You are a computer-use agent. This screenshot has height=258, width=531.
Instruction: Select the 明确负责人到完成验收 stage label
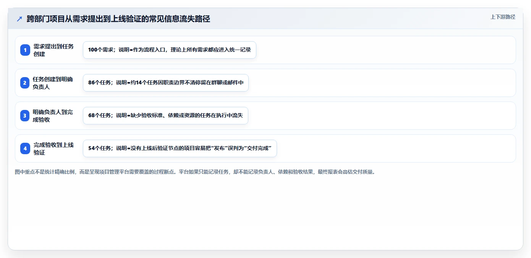tap(53, 116)
